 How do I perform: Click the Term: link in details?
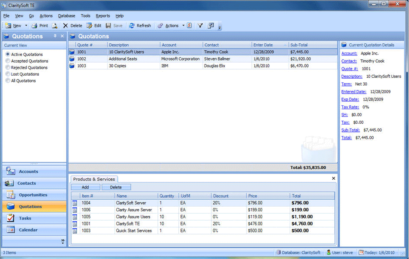[x=347, y=84]
